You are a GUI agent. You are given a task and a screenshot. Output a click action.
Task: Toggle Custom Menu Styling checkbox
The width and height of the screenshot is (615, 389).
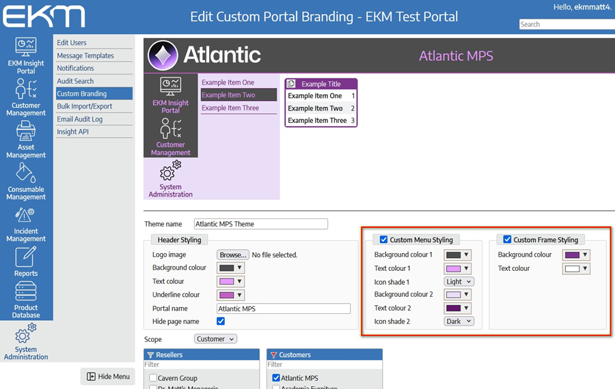383,240
